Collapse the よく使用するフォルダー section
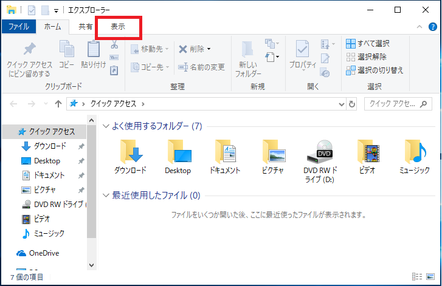Screen dimensions: 442x286 (x=106, y=126)
